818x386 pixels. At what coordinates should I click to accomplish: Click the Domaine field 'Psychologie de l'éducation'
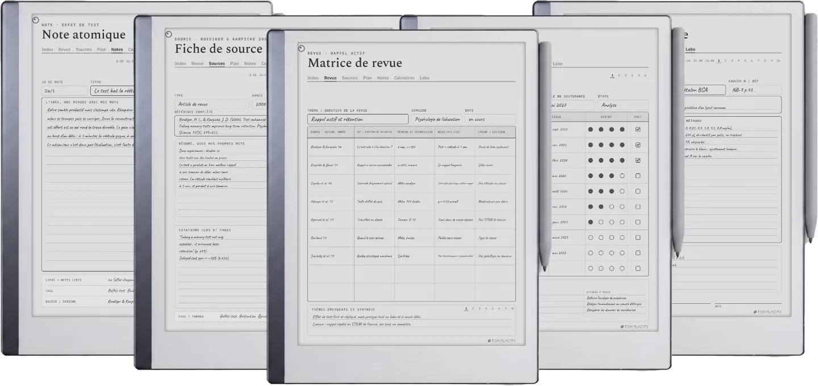pos(436,120)
